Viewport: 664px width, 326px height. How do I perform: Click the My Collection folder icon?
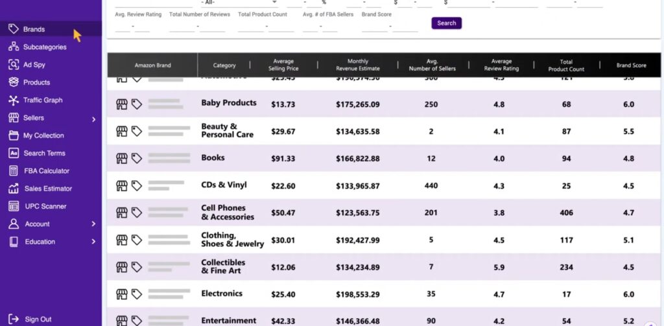point(14,135)
